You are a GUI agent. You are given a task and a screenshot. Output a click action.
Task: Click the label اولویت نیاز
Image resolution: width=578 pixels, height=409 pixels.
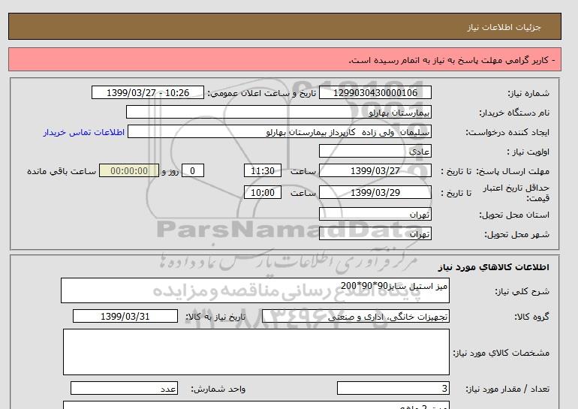pyautogui.click(x=528, y=152)
